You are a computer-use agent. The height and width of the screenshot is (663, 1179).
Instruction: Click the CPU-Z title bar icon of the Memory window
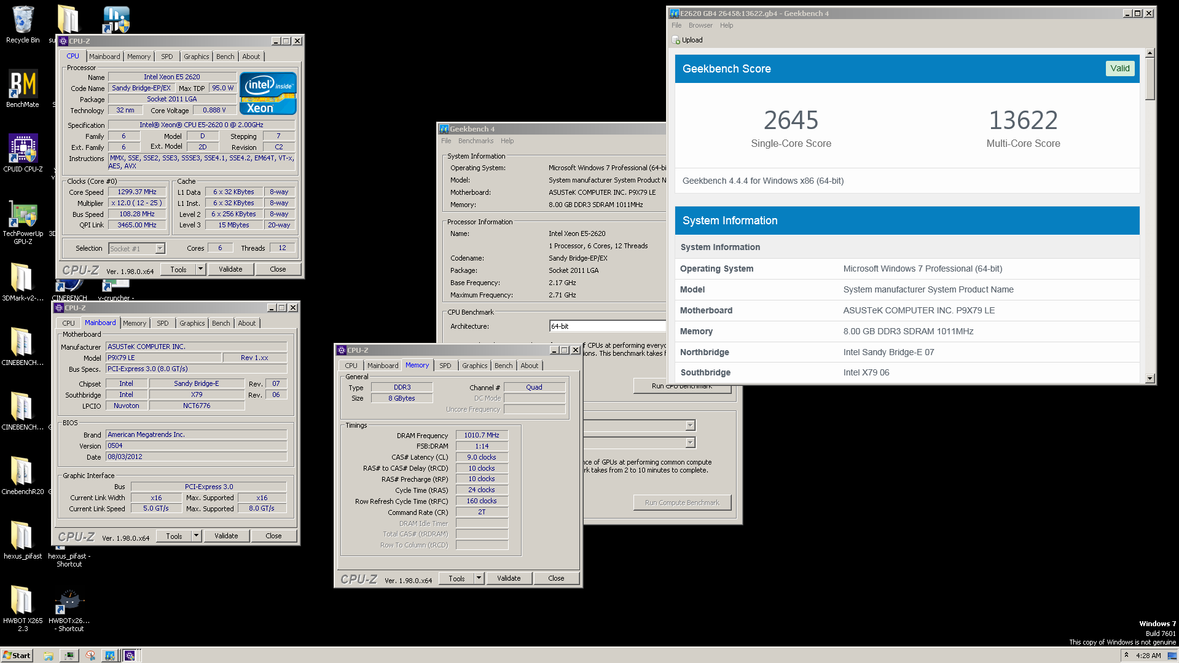coord(342,350)
